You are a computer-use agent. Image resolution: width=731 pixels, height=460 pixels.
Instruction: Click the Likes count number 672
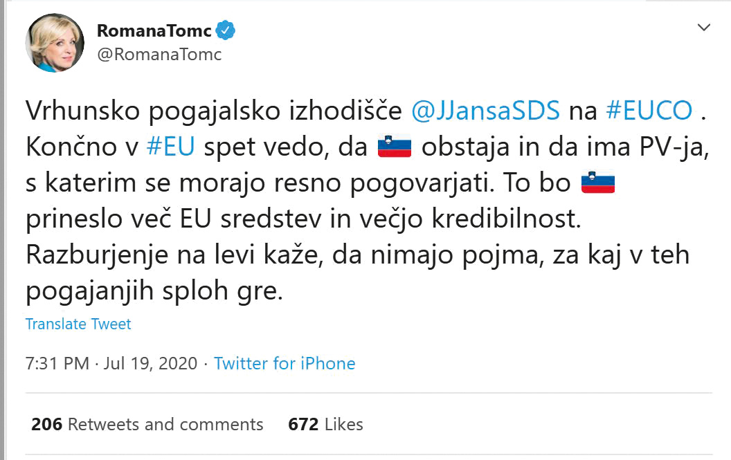point(303,425)
